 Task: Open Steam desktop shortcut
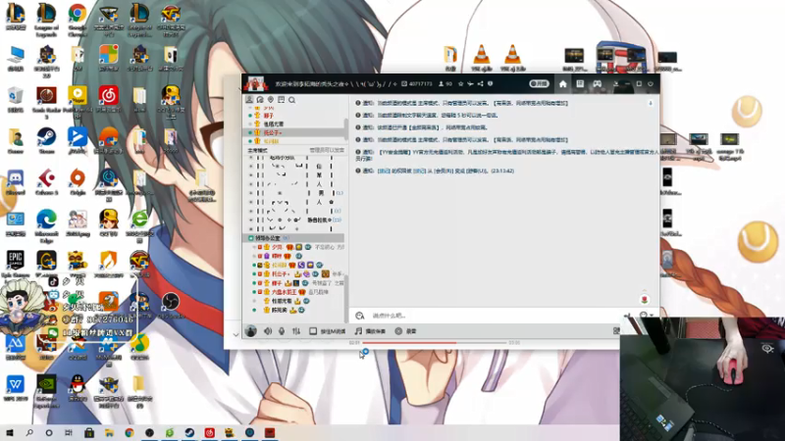pos(46,141)
